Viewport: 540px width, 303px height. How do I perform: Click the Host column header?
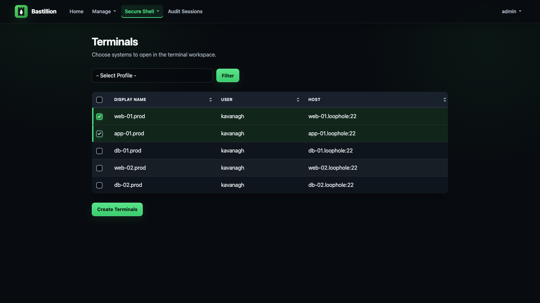pyautogui.click(x=314, y=100)
